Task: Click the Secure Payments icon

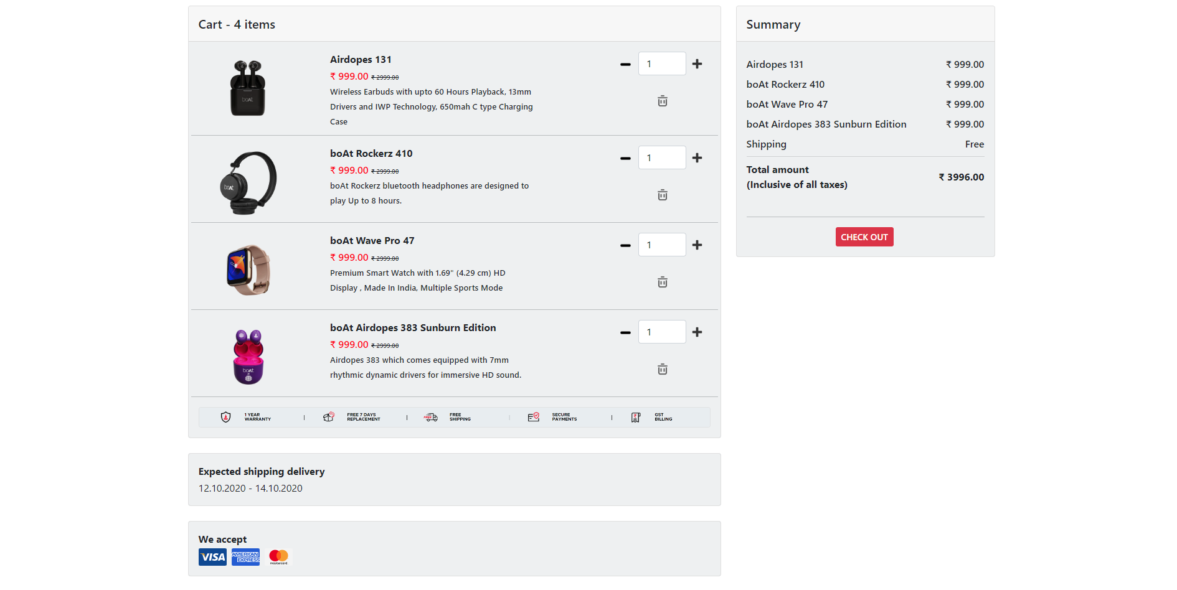Action: (533, 417)
